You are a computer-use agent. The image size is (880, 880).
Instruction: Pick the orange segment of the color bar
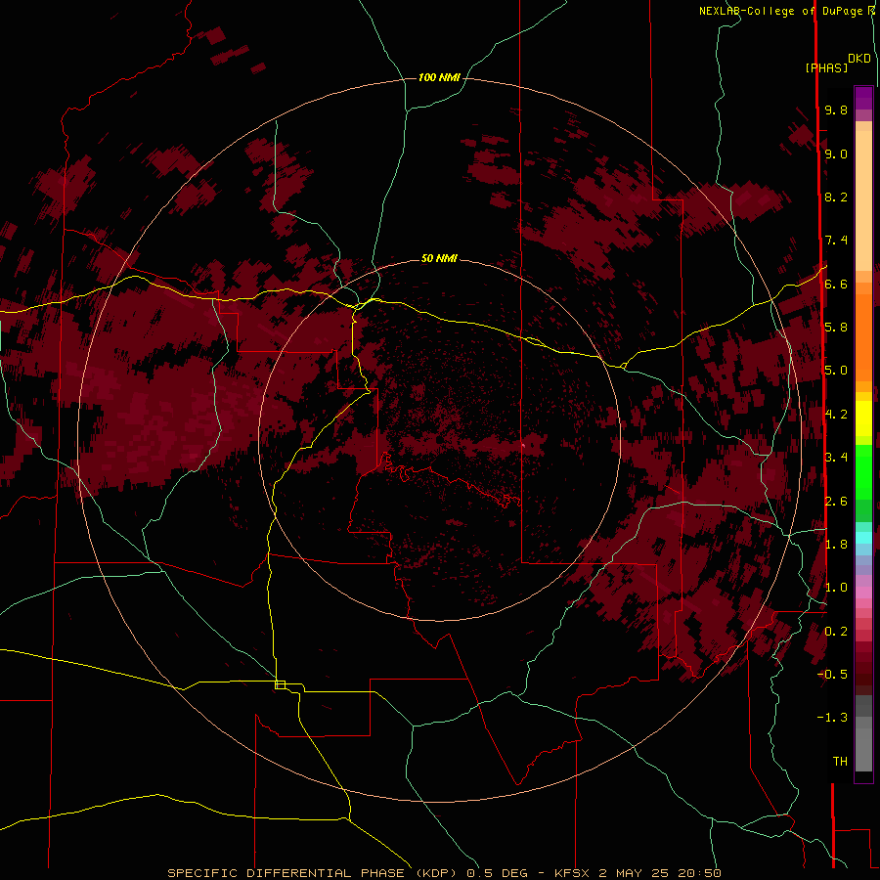[x=863, y=336]
